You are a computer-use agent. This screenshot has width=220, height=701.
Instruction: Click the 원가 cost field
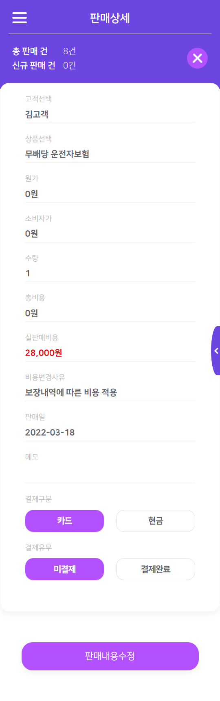coord(110,194)
